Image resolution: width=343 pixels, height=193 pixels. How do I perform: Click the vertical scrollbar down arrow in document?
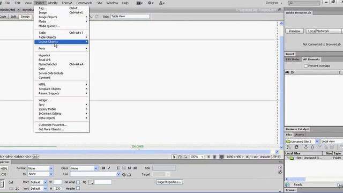(281, 147)
